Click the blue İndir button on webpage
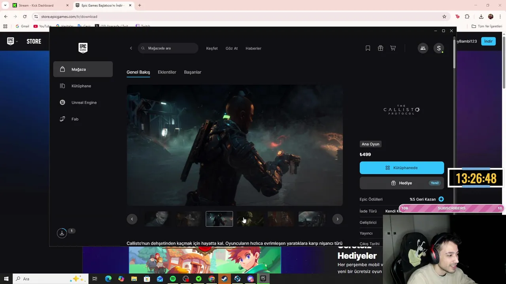The height and width of the screenshot is (284, 506). click(488, 41)
